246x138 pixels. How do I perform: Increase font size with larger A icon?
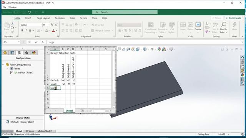coord(52,25)
